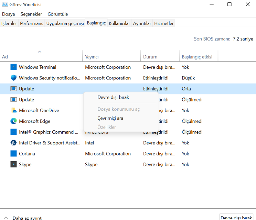Screen dimensions: 256x220
Task: Switch to the Kullanıcılar tab
Action: coord(119,23)
